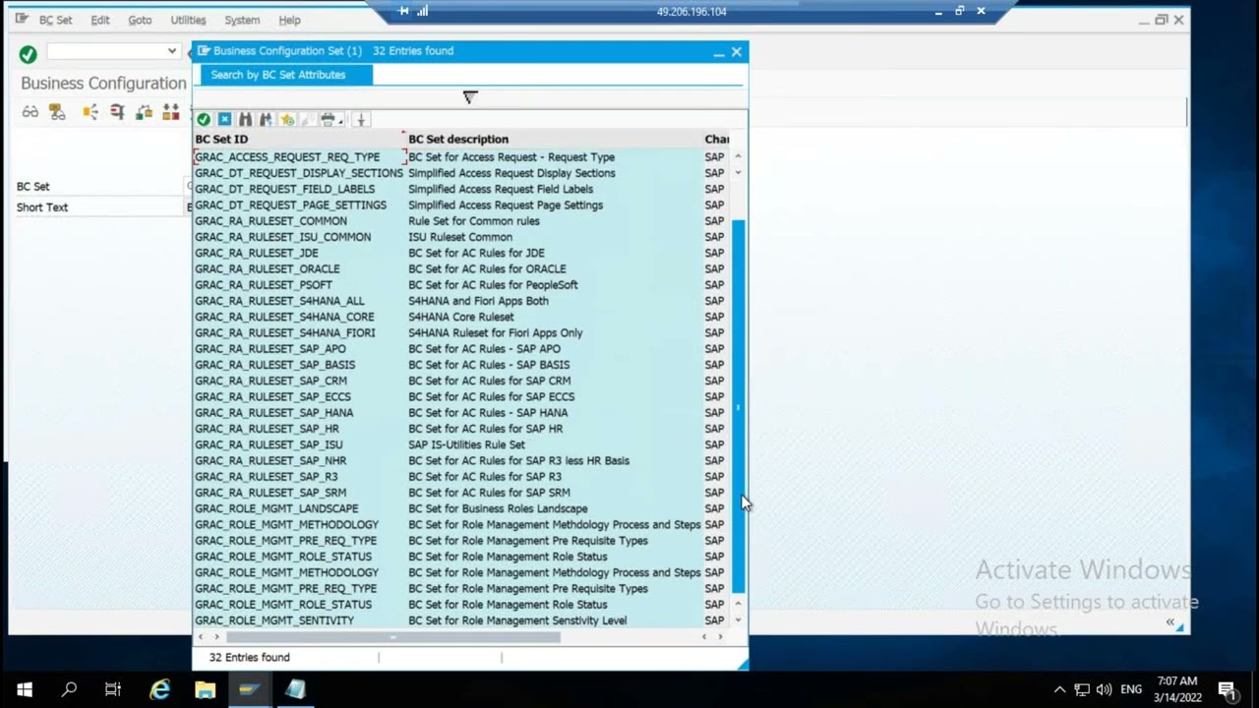Click the Find binoculars icon

245,119
